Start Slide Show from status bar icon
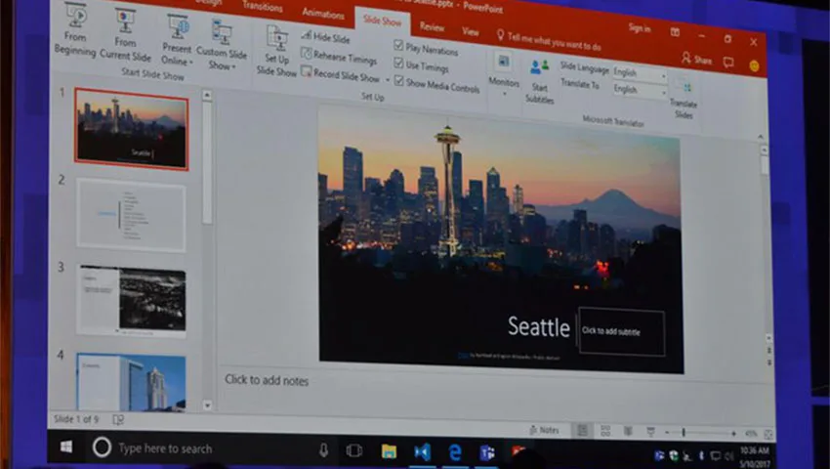The height and width of the screenshot is (469, 830). pyautogui.click(x=650, y=433)
